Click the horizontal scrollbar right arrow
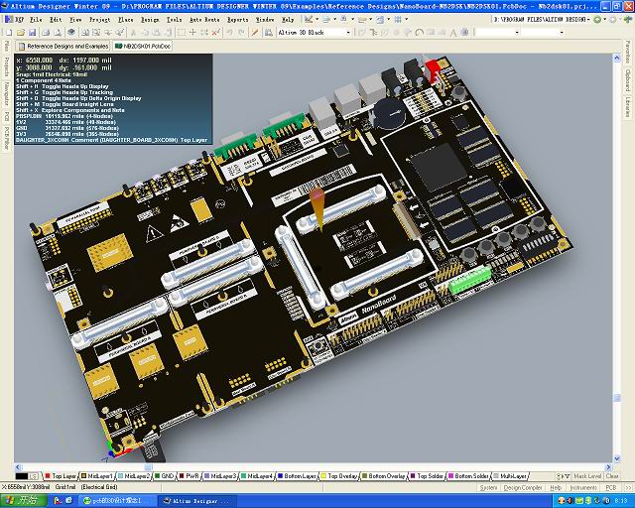The height and width of the screenshot is (508, 635). [608, 467]
